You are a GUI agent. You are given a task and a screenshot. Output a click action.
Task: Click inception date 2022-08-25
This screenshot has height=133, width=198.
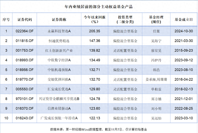pyautogui.click(x=184, y=109)
